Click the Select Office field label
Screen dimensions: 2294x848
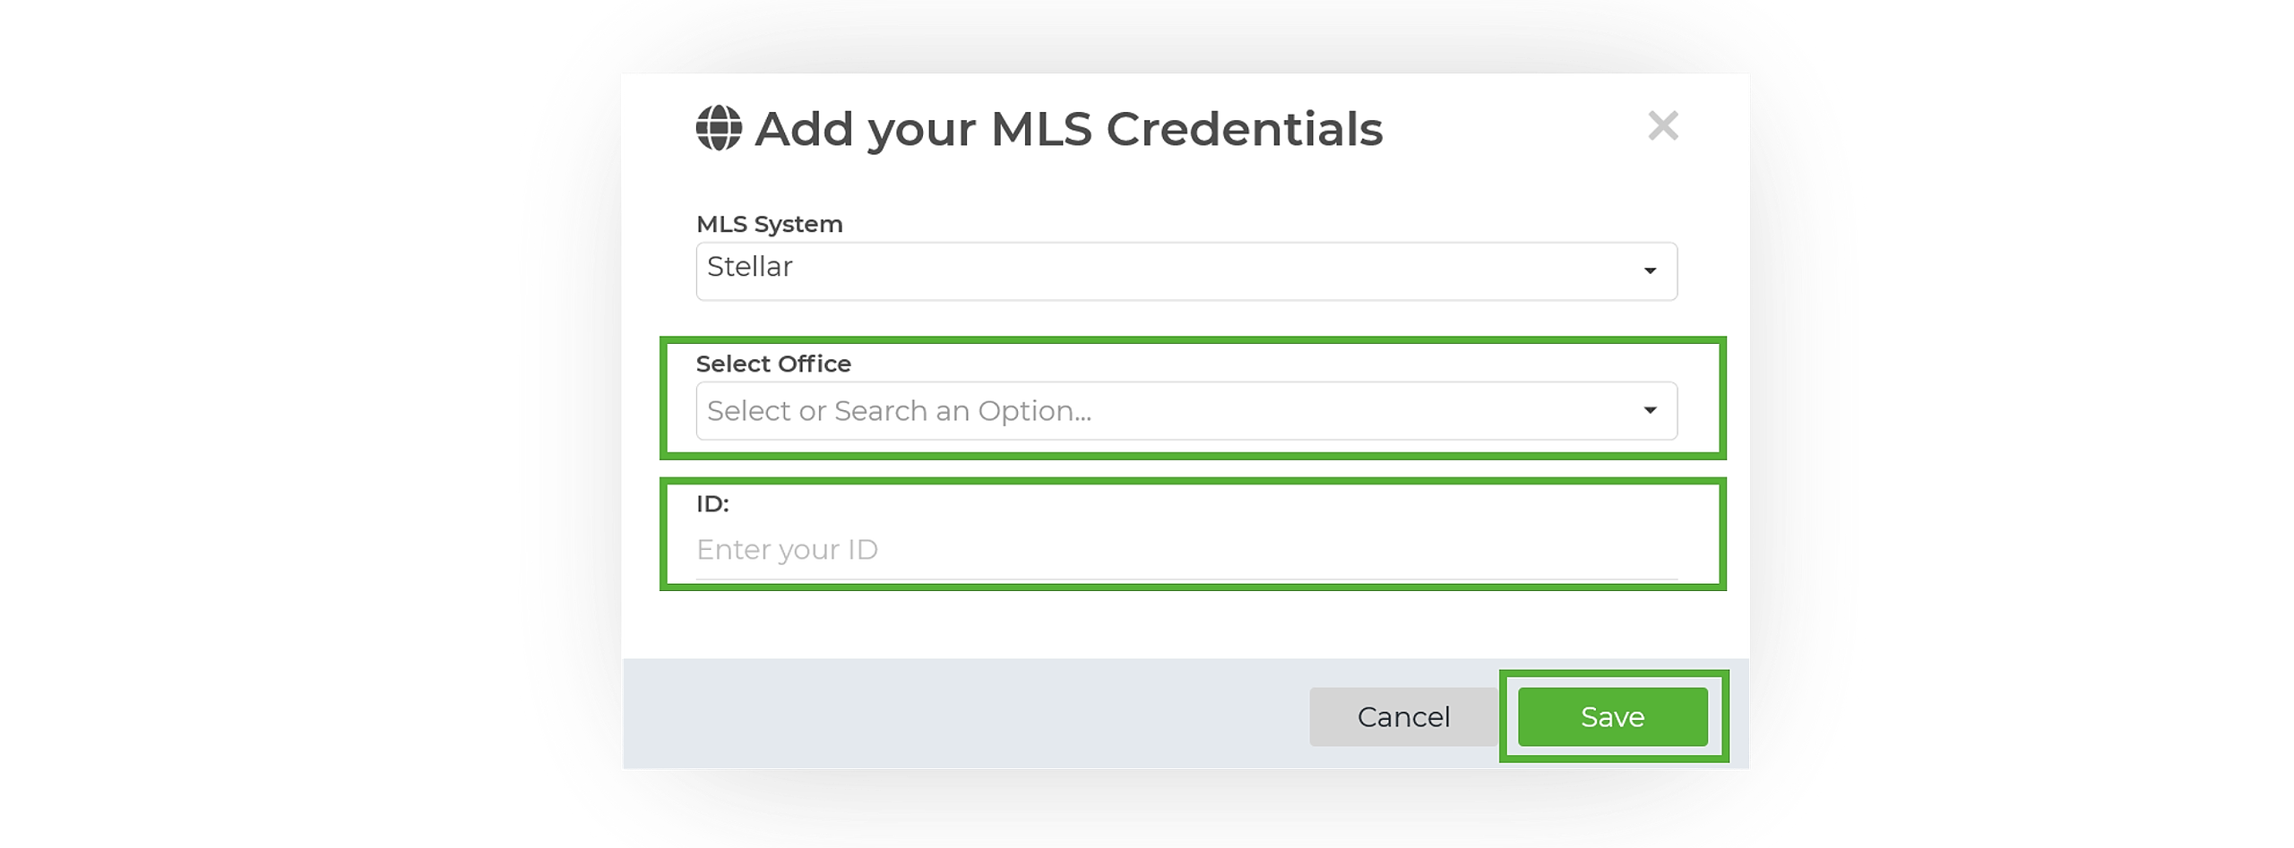(x=772, y=364)
